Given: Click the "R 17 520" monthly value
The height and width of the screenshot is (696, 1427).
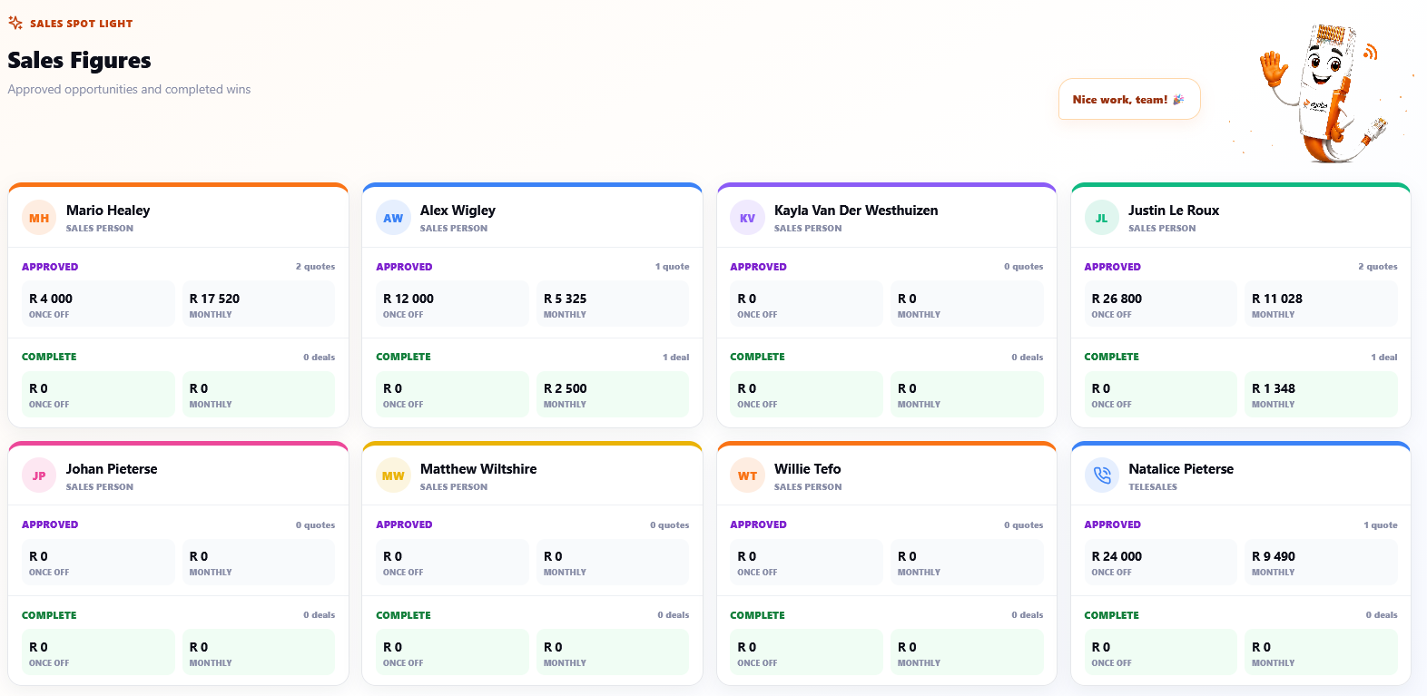Looking at the screenshot, I should [x=214, y=299].
